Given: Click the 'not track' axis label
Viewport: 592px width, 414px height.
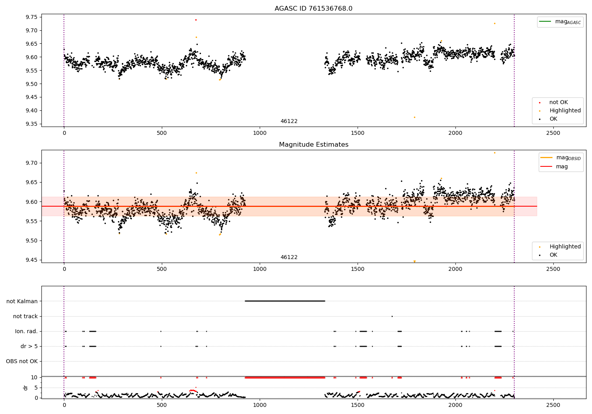Looking at the screenshot, I should tap(25, 316).
